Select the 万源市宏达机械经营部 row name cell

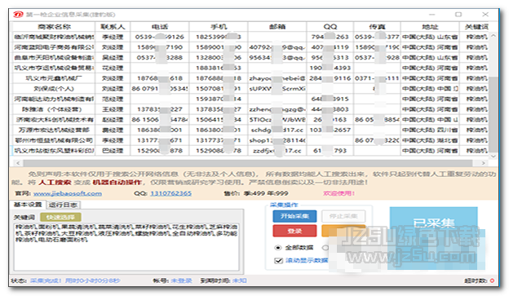tap(54, 130)
